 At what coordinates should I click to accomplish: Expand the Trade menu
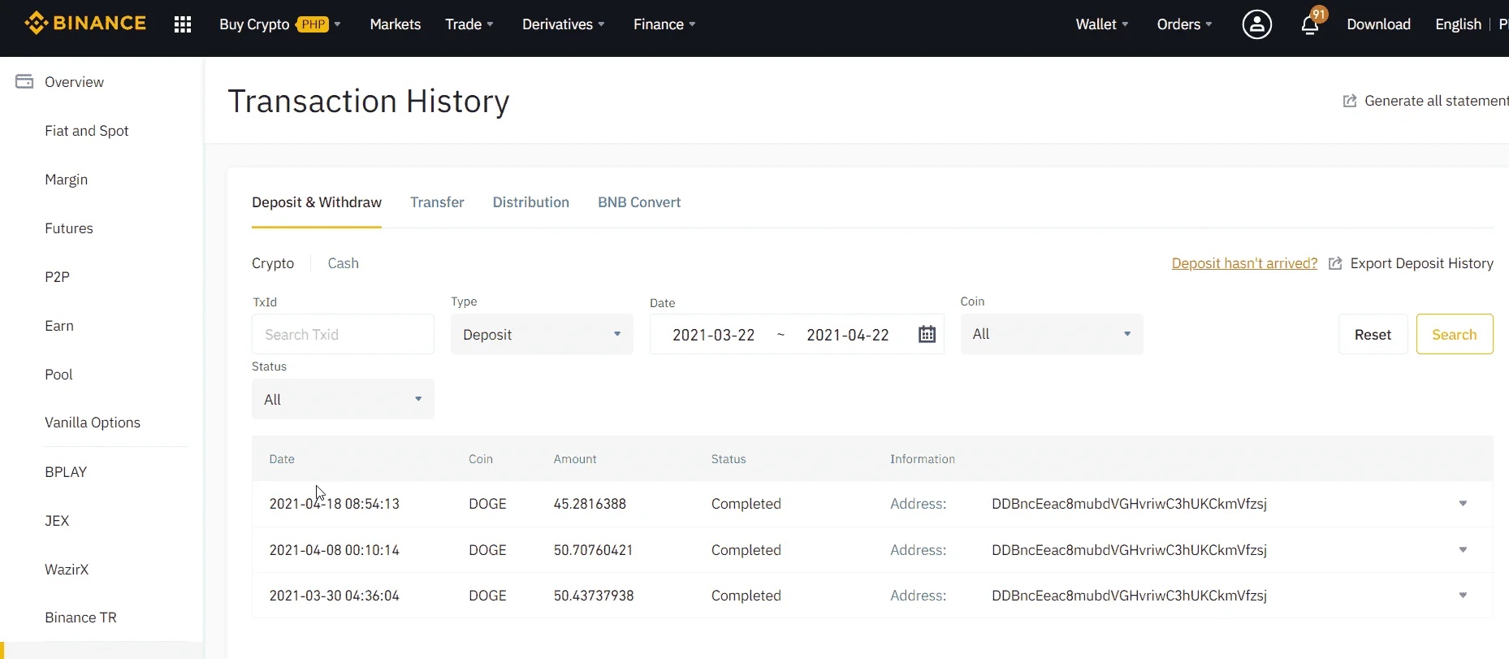click(469, 24)
